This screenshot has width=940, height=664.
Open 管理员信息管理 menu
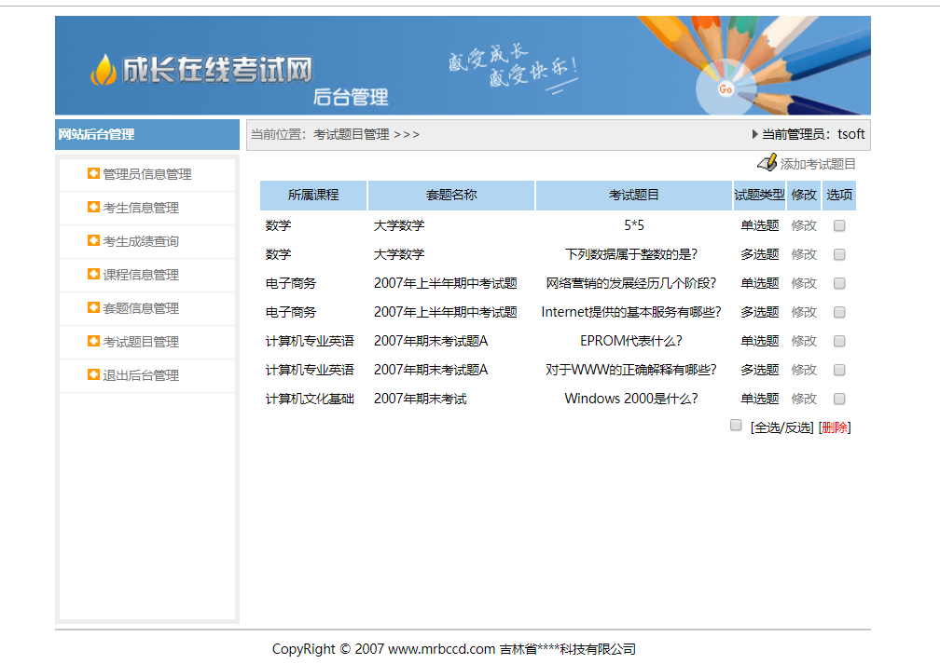click(x=147, y=174)
